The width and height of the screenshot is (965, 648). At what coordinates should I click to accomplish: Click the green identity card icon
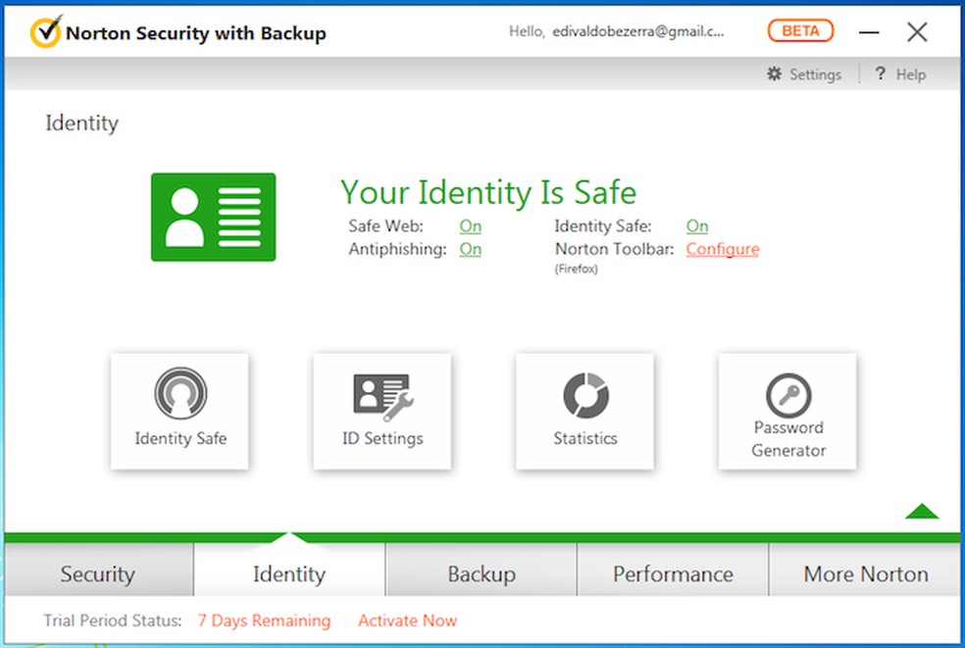tap(214, 218)
